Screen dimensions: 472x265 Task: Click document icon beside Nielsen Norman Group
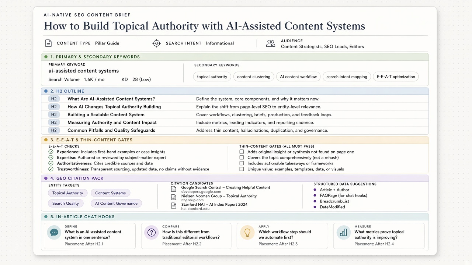174,197
